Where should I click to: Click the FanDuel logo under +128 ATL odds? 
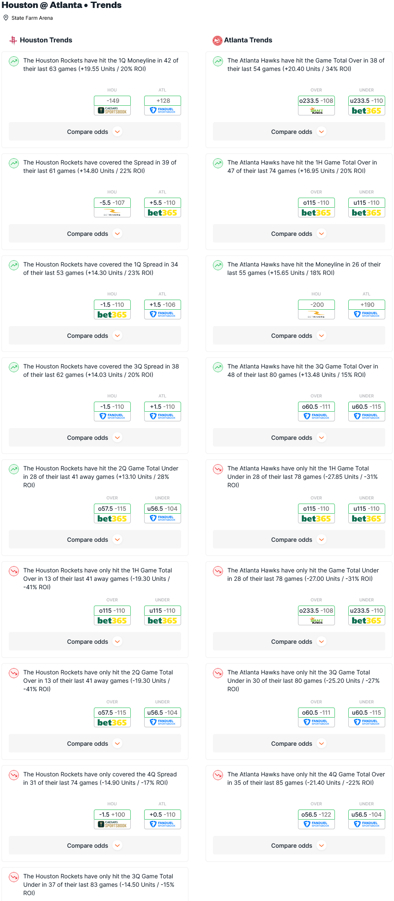coord(163,110)
